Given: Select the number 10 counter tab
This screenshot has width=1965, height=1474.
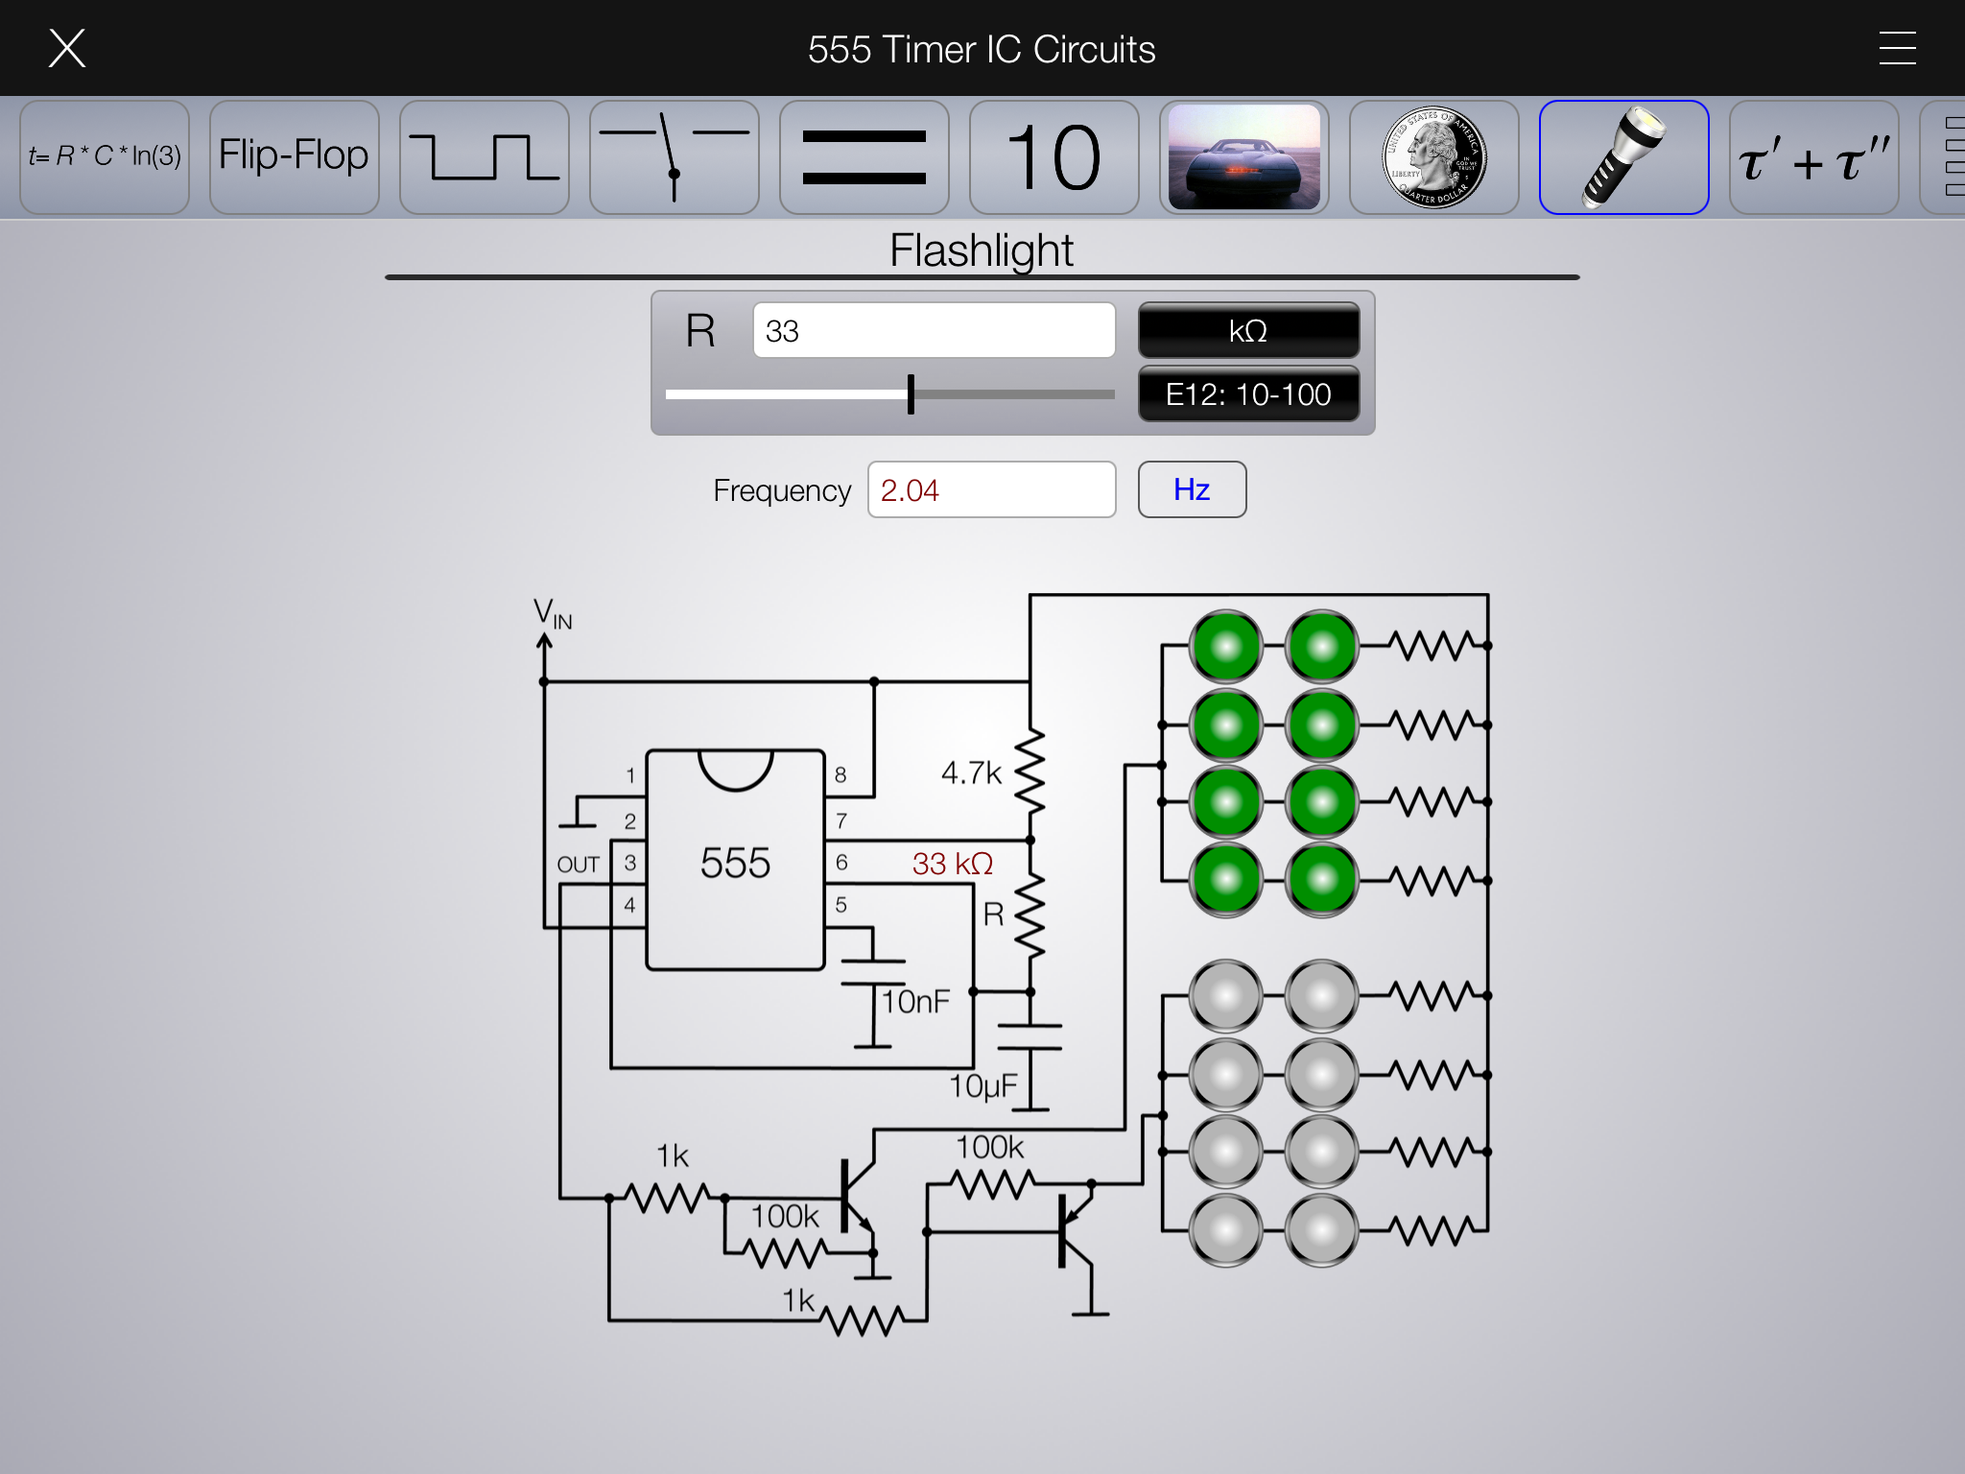Looking at the screenshot, I should pyautogui.click(x=1054, y=157).
